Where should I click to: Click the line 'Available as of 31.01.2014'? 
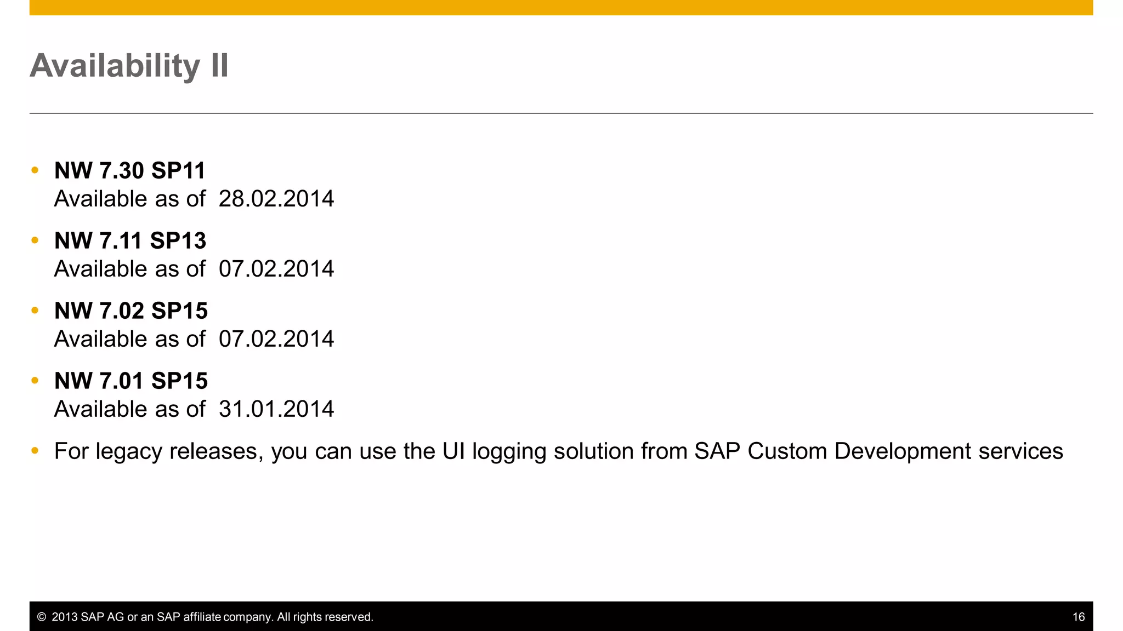click(194, 409)
